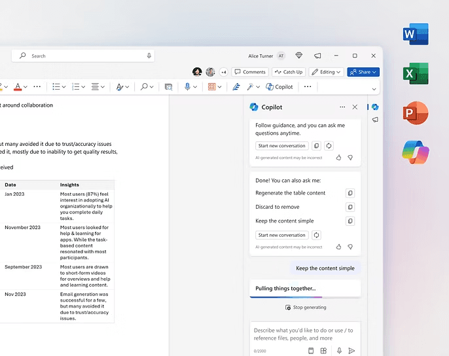Thumbs down the second Copilot response
The width and height of the screenshot is (449, 356).
[350, 247]
